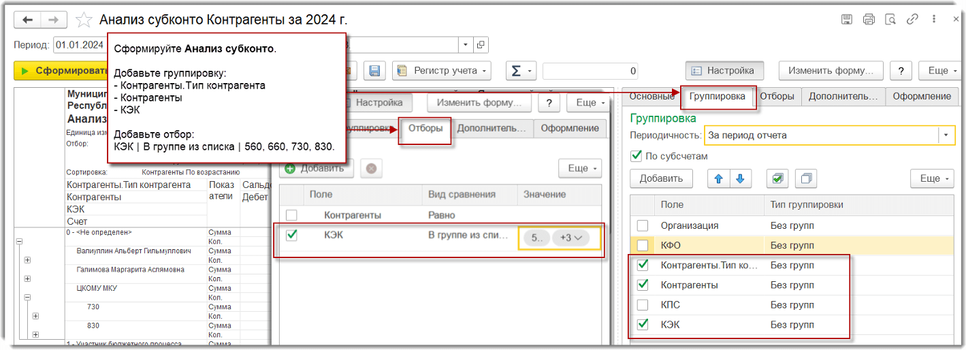Screen dimensions: 966x350
Task: Open the Периодичность dropdown list
Action: click(946, 136)
